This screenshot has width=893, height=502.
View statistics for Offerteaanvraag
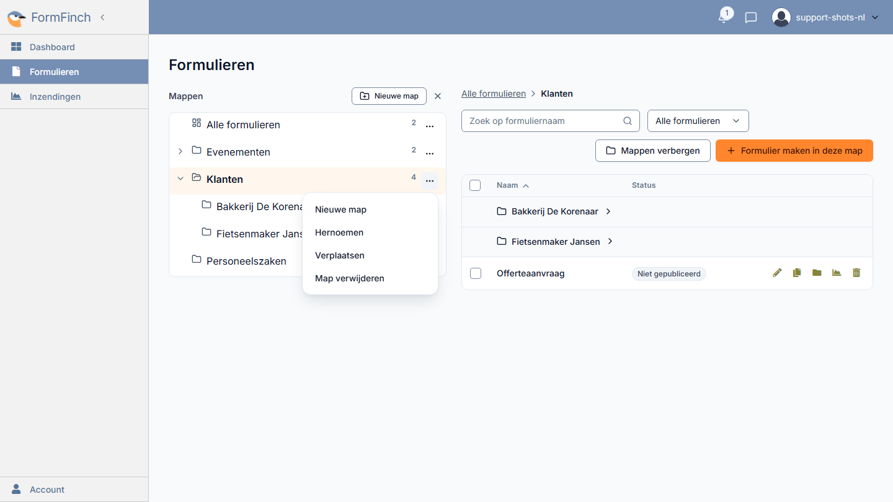pos(837,273)
